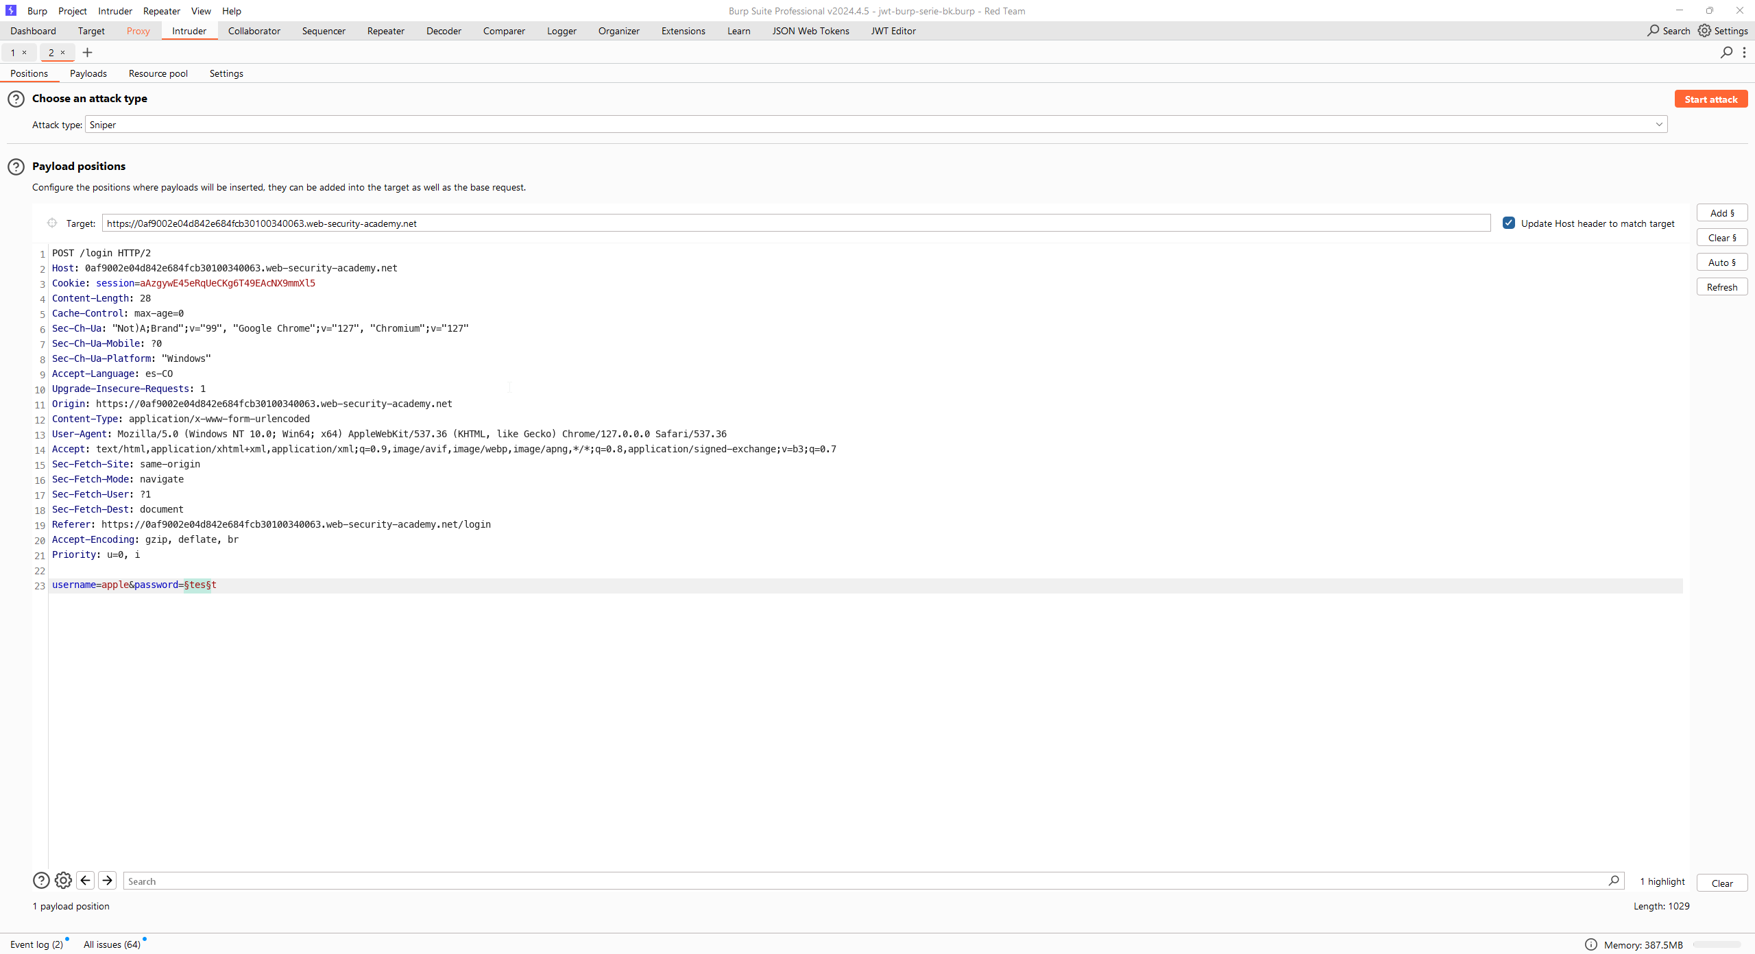Open the Event log (2) in status bar
This screenshot has height=954, width=1755.
[37, 944]
